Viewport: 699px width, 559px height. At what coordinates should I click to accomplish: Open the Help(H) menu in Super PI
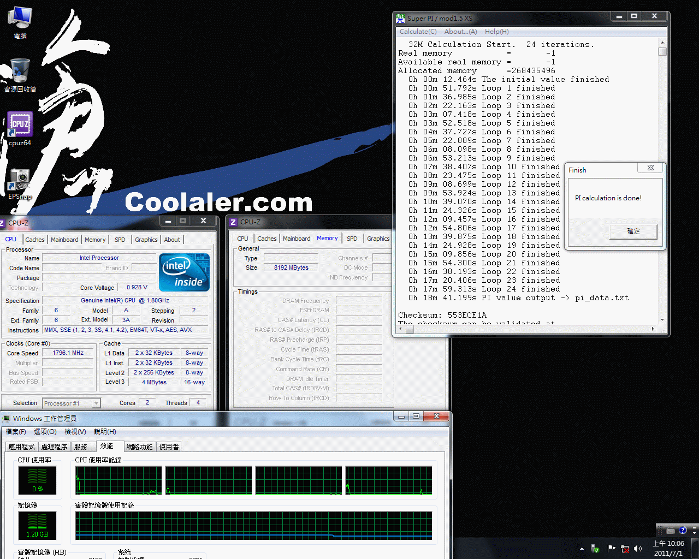(x=497, y=32)
